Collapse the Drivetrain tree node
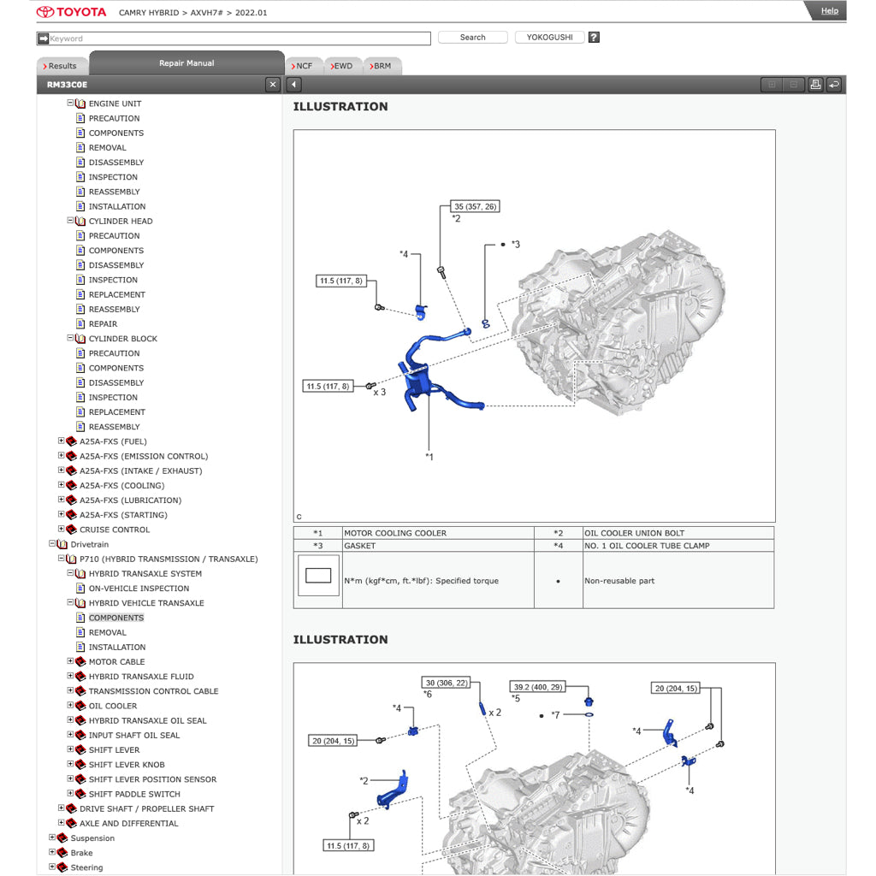This screenshot has height=876, width=876. pos(52,544)
